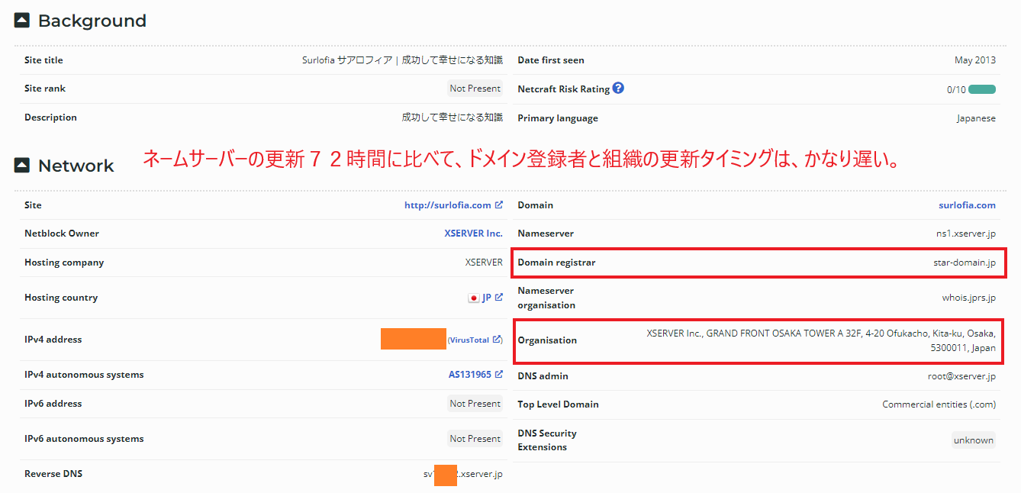
Task: Click the Site rank Not Present badge
Action: 475,89
